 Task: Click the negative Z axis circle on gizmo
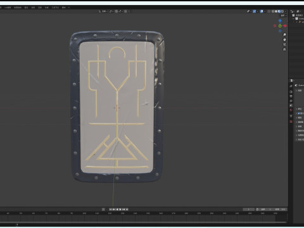pyautogui.click(x=280, y=31)
